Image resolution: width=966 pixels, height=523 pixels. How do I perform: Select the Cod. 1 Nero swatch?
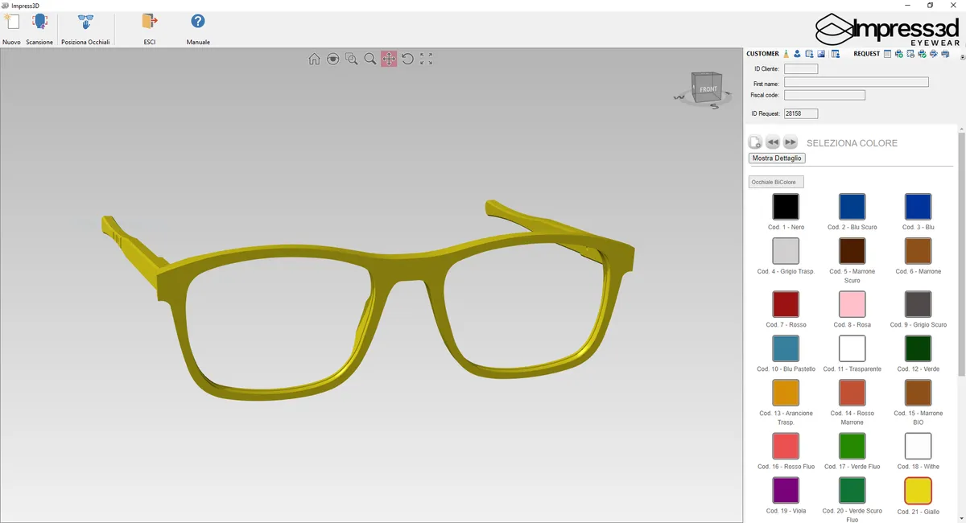pos(786,207)
